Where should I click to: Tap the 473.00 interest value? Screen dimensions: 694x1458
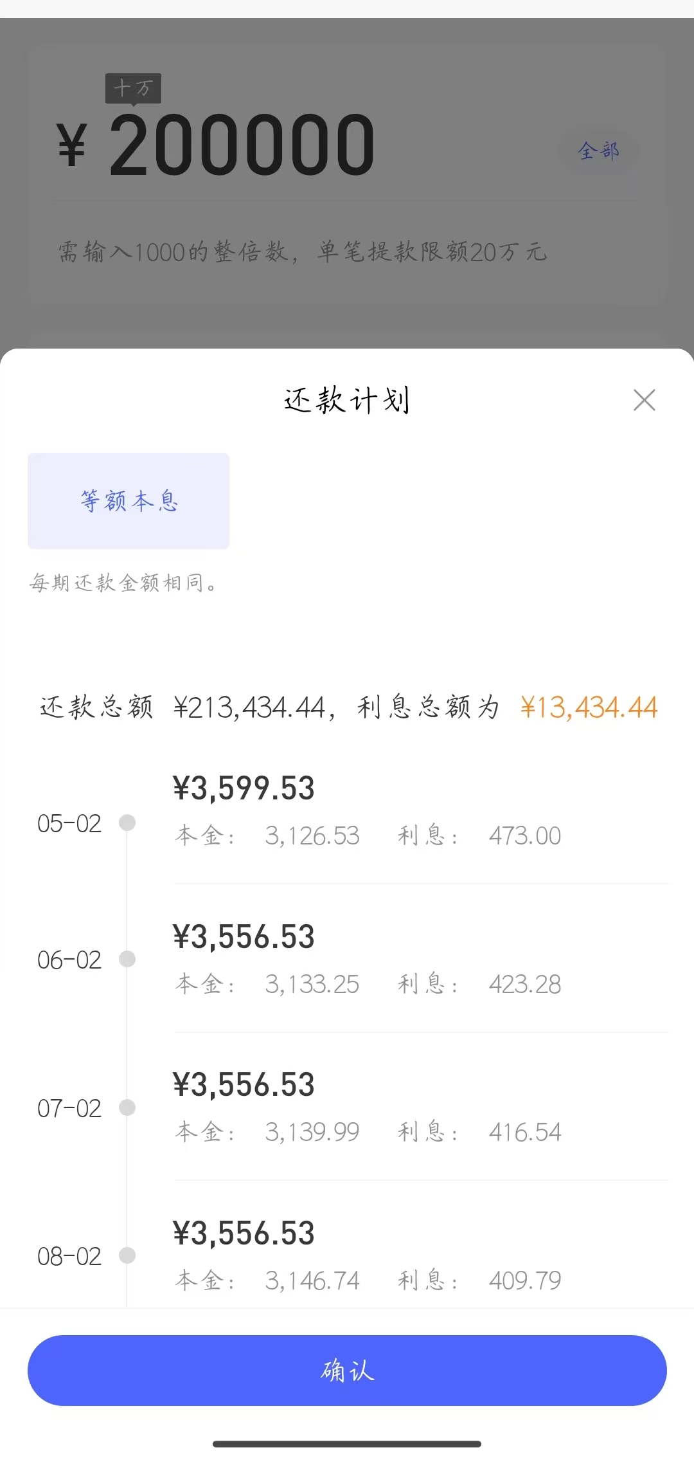524,836
